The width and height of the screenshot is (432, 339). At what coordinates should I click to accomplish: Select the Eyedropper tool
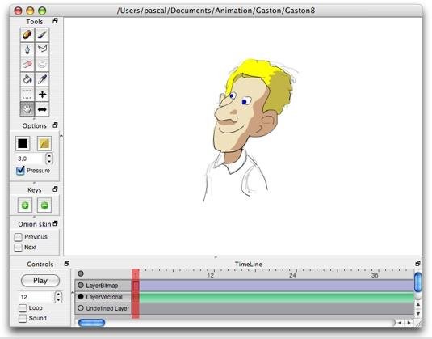pos(42,79)
